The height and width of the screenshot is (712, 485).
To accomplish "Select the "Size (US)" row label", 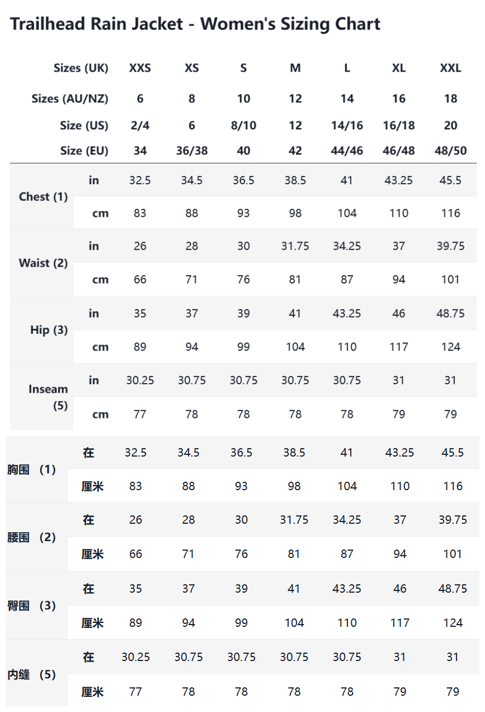I will point(84,125).
